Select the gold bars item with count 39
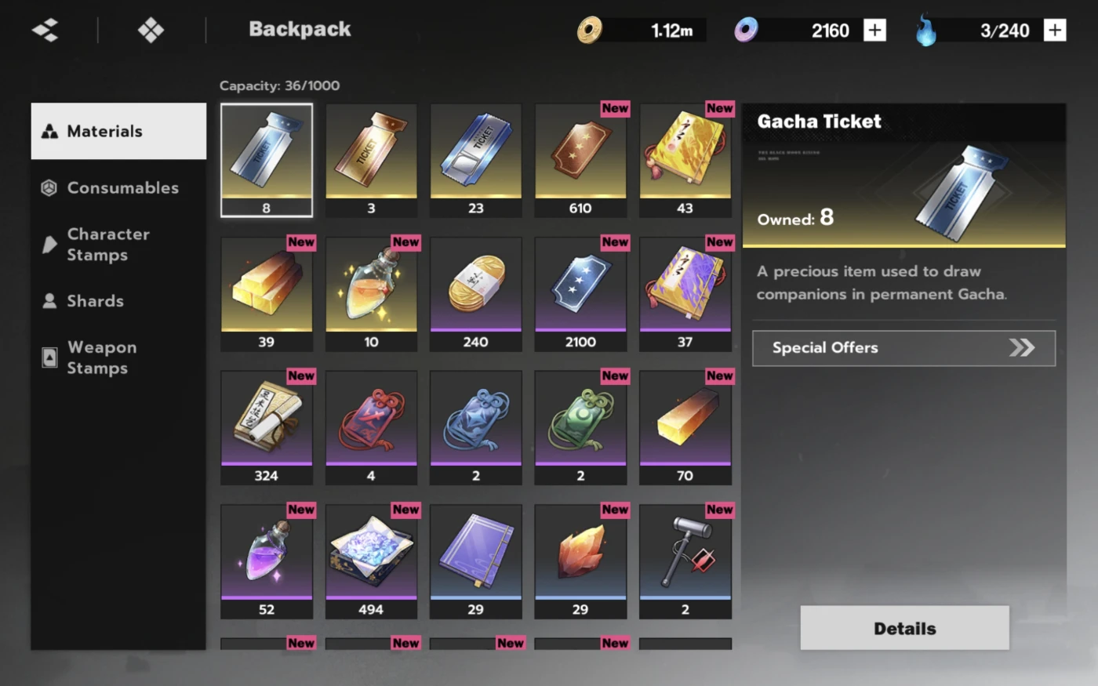This screenshot has width=1098, height=686. click(267, 294)
